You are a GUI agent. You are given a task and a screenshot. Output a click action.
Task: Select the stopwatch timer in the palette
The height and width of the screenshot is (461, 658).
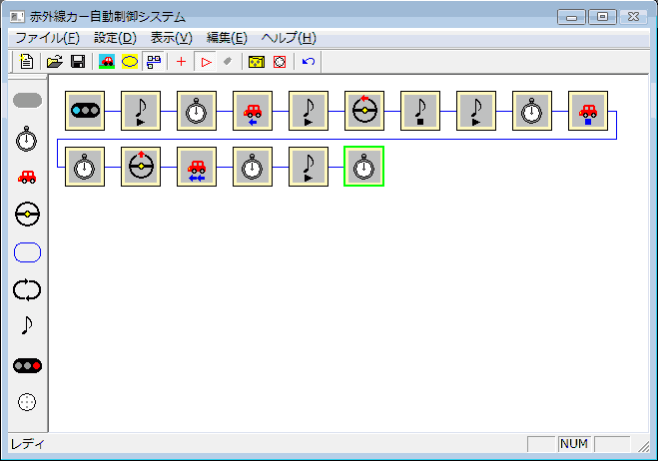click(26, 139)
